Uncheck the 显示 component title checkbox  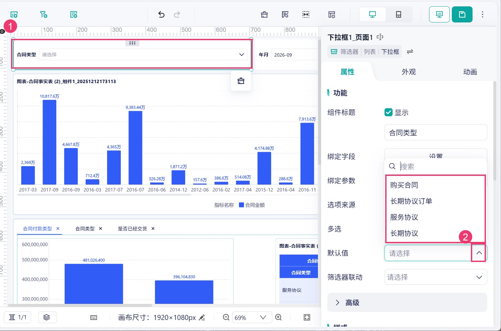point(389,112)
